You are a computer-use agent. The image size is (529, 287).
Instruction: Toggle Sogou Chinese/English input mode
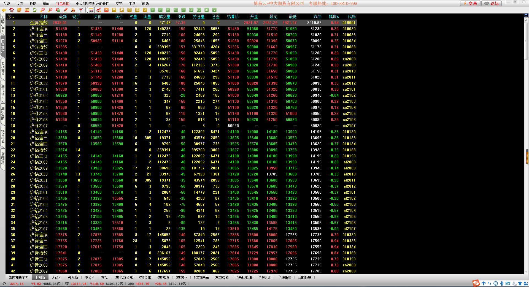484,283
